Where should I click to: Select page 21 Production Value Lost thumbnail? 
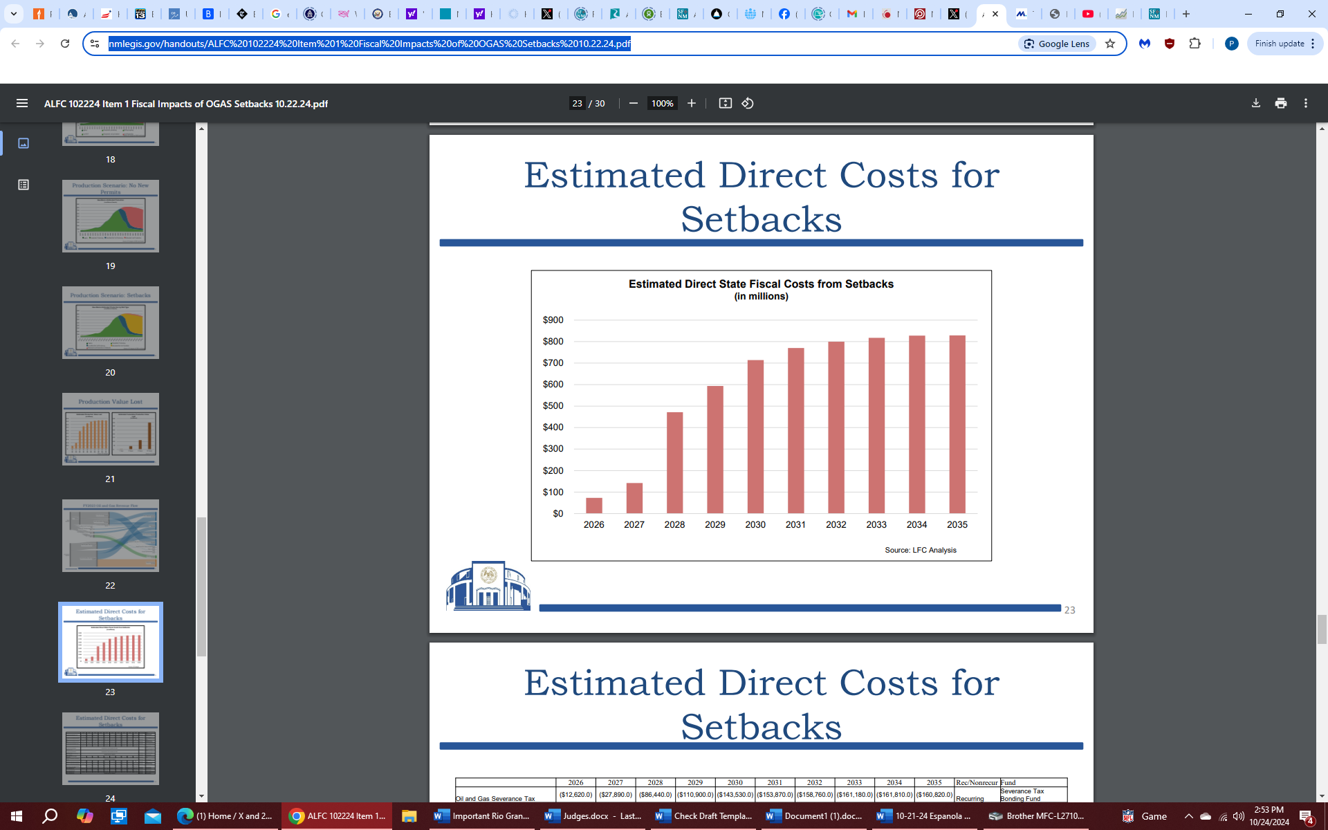(x=110, y=430)
